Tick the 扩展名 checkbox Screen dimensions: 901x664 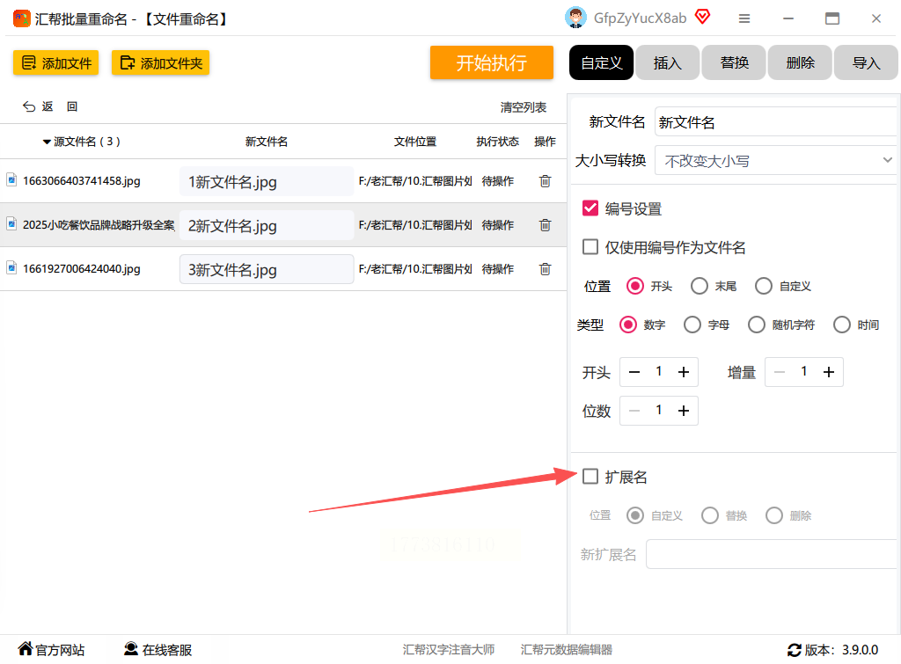(x=590, y=477)
